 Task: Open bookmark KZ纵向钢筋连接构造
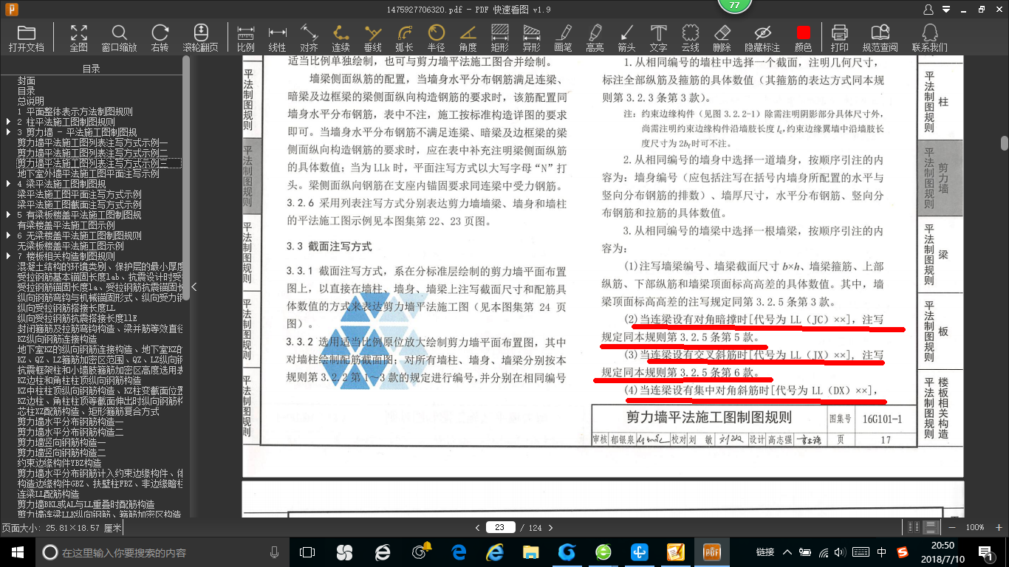(x=65, y=339)
